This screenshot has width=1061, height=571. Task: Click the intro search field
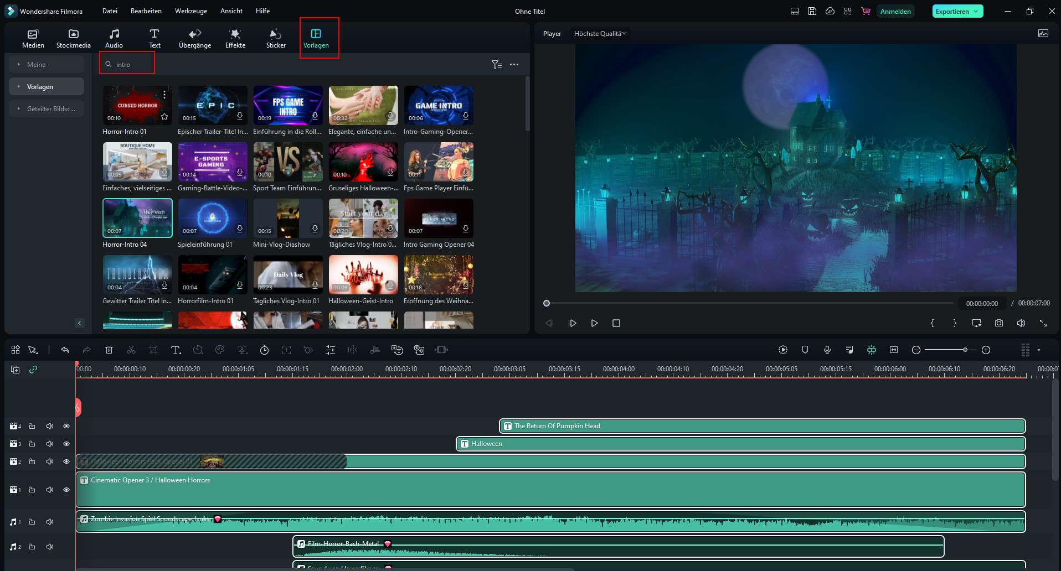pos(127,64)
